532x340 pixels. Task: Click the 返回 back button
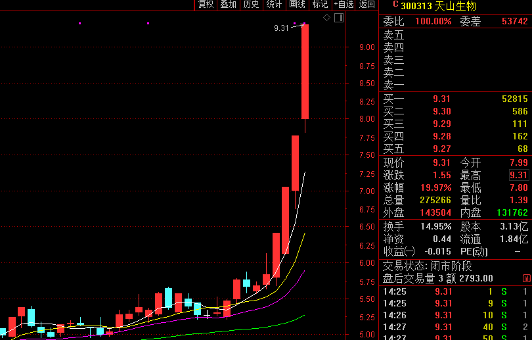(366, 5)
